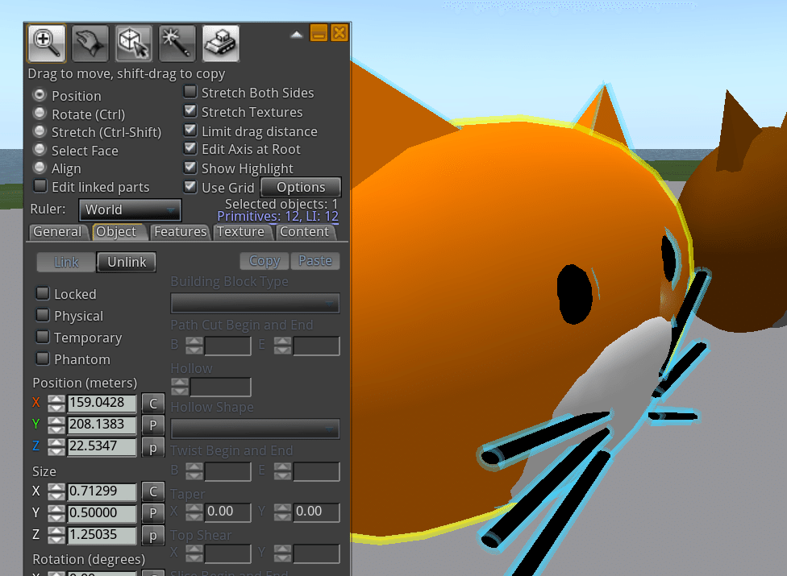Click Taper Y field 0.00
The image size is (787, 576).
(x=316, y=512)
